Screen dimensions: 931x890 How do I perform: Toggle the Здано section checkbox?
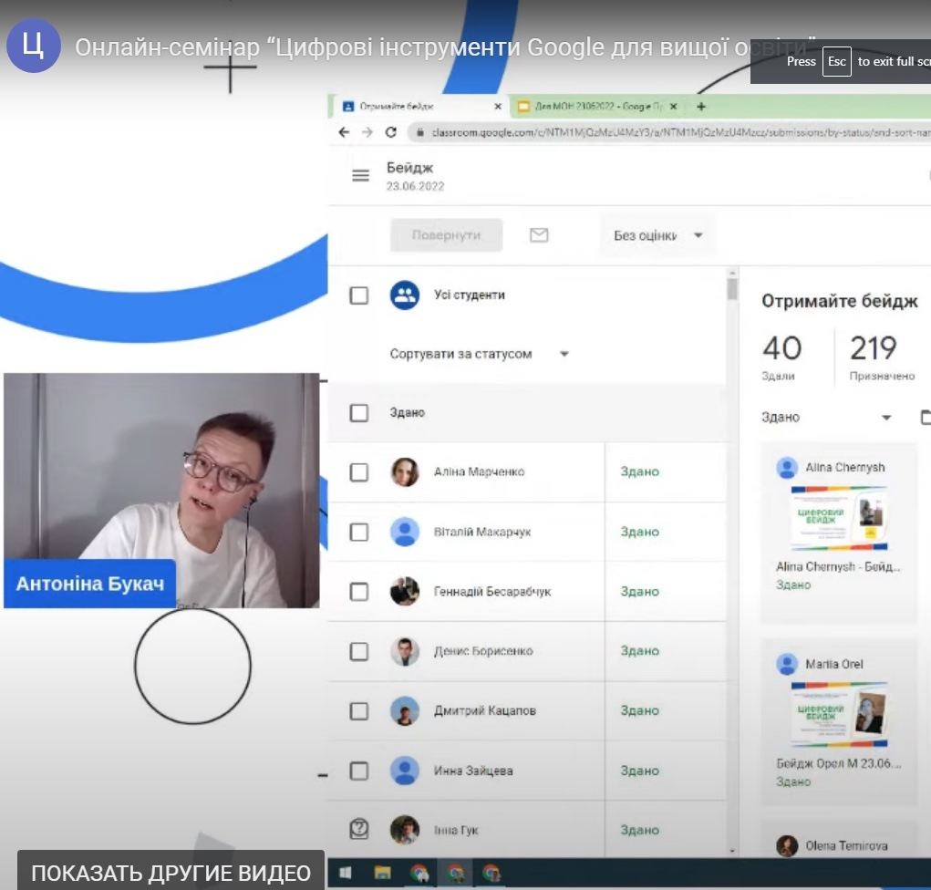coord(359,413)
